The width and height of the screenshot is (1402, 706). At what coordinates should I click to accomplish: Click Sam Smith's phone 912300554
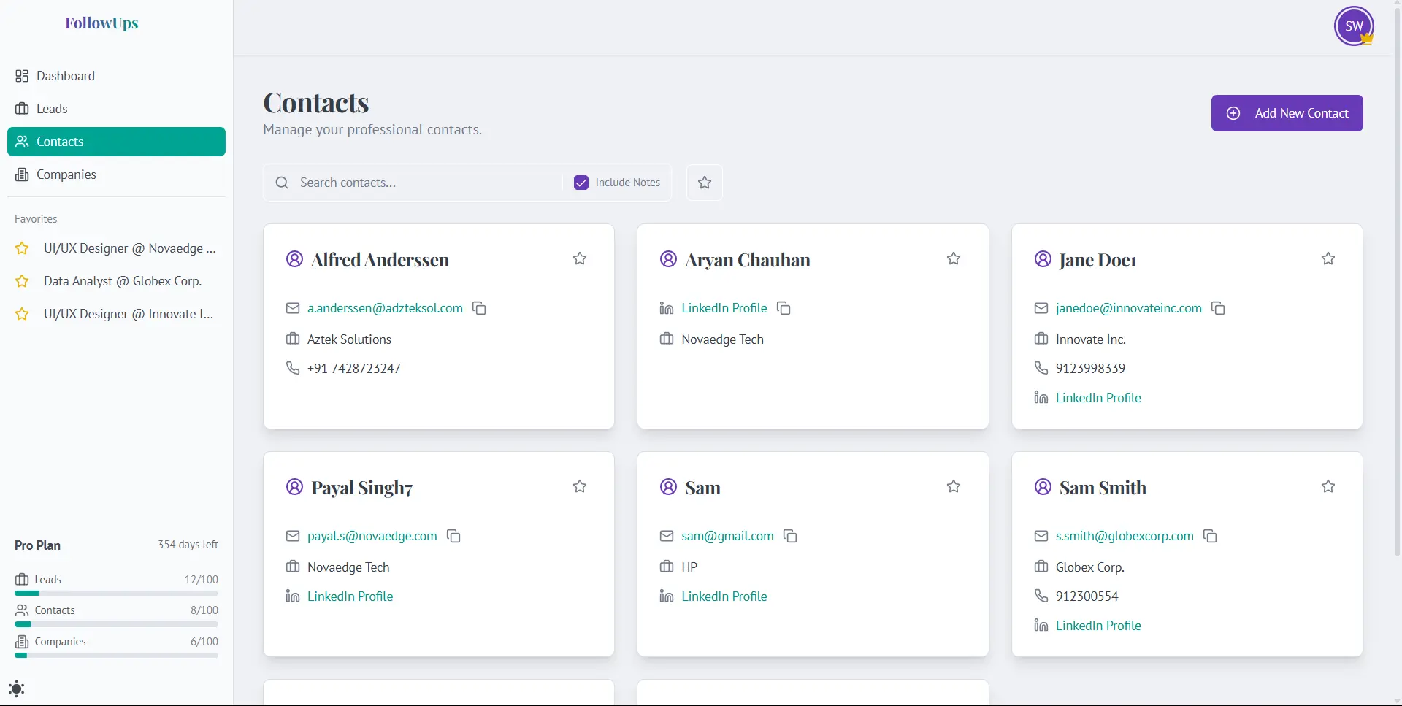tap(1087, 596)
